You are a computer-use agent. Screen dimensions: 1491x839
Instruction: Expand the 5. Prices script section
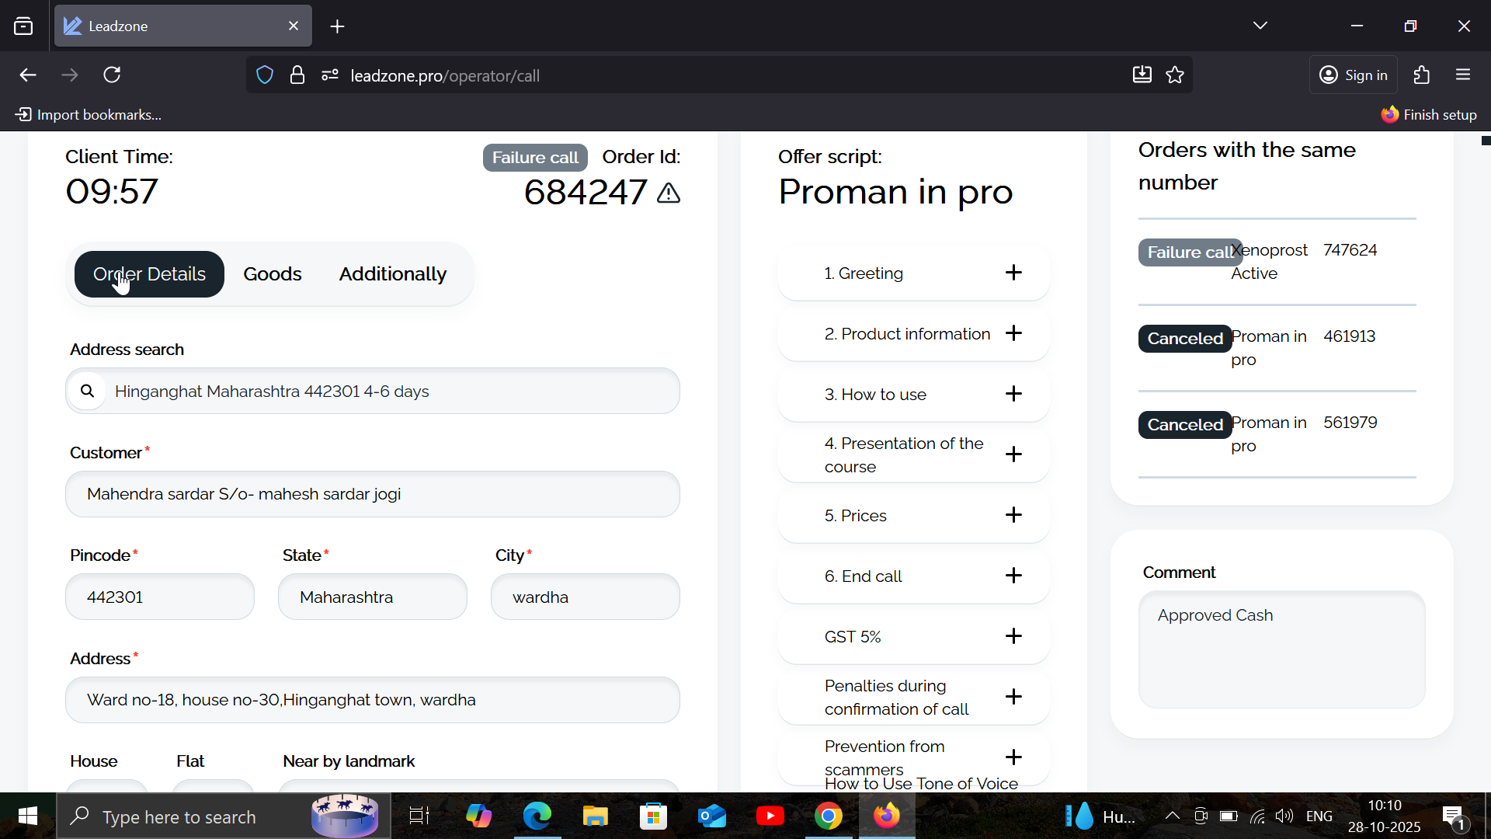point(1013,515)
